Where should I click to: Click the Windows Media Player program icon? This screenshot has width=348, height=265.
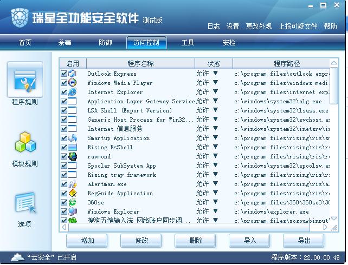[x=72, y=83]
